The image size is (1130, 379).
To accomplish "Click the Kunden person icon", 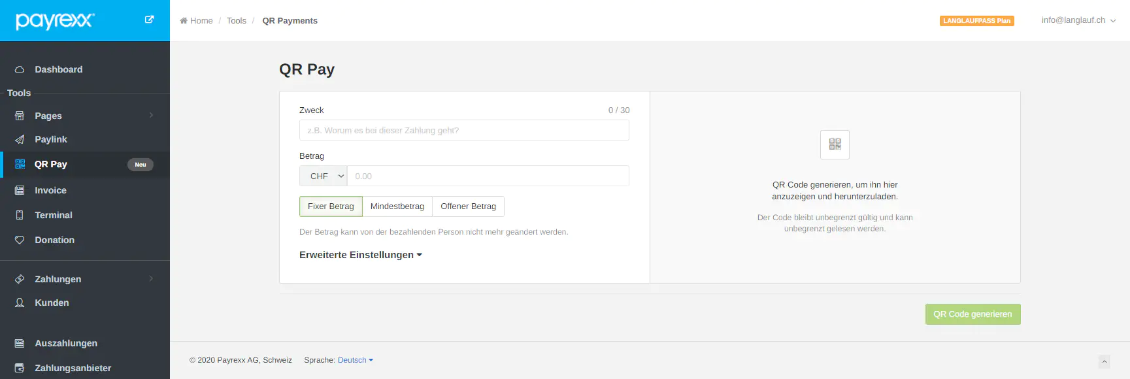I will tap(20, 303).
